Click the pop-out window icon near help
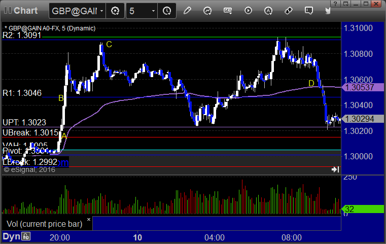 pyautogui.click(x=345, y=4)
